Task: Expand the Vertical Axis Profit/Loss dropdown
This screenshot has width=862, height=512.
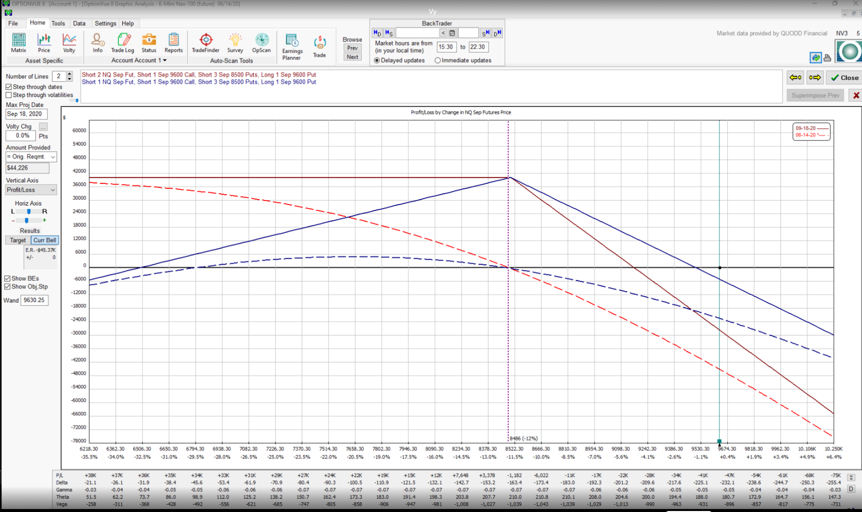Action: click(x=31, y=190)
